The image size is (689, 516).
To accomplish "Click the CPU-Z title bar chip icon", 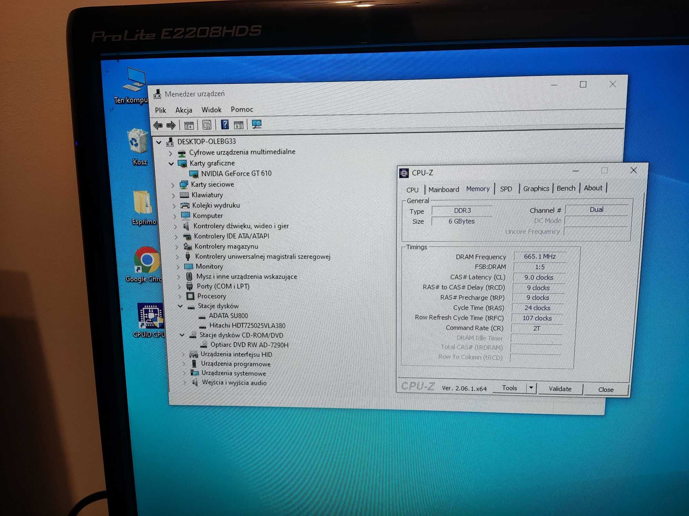I will coord(404,173).
